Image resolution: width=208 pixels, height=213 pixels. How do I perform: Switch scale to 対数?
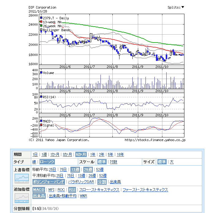coord(113,162)
